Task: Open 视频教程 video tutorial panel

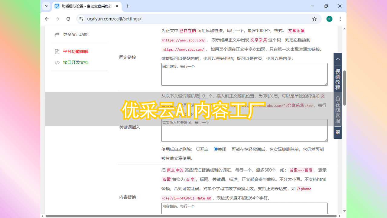Action: (x=338, y=79)
